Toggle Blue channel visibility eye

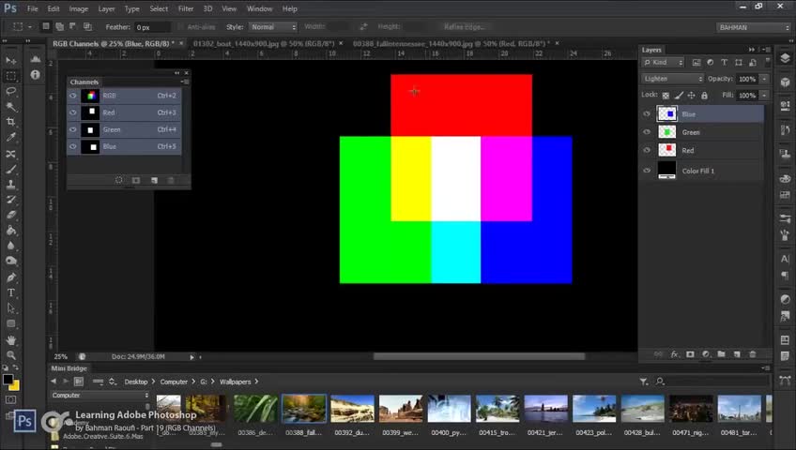point(73,146)
